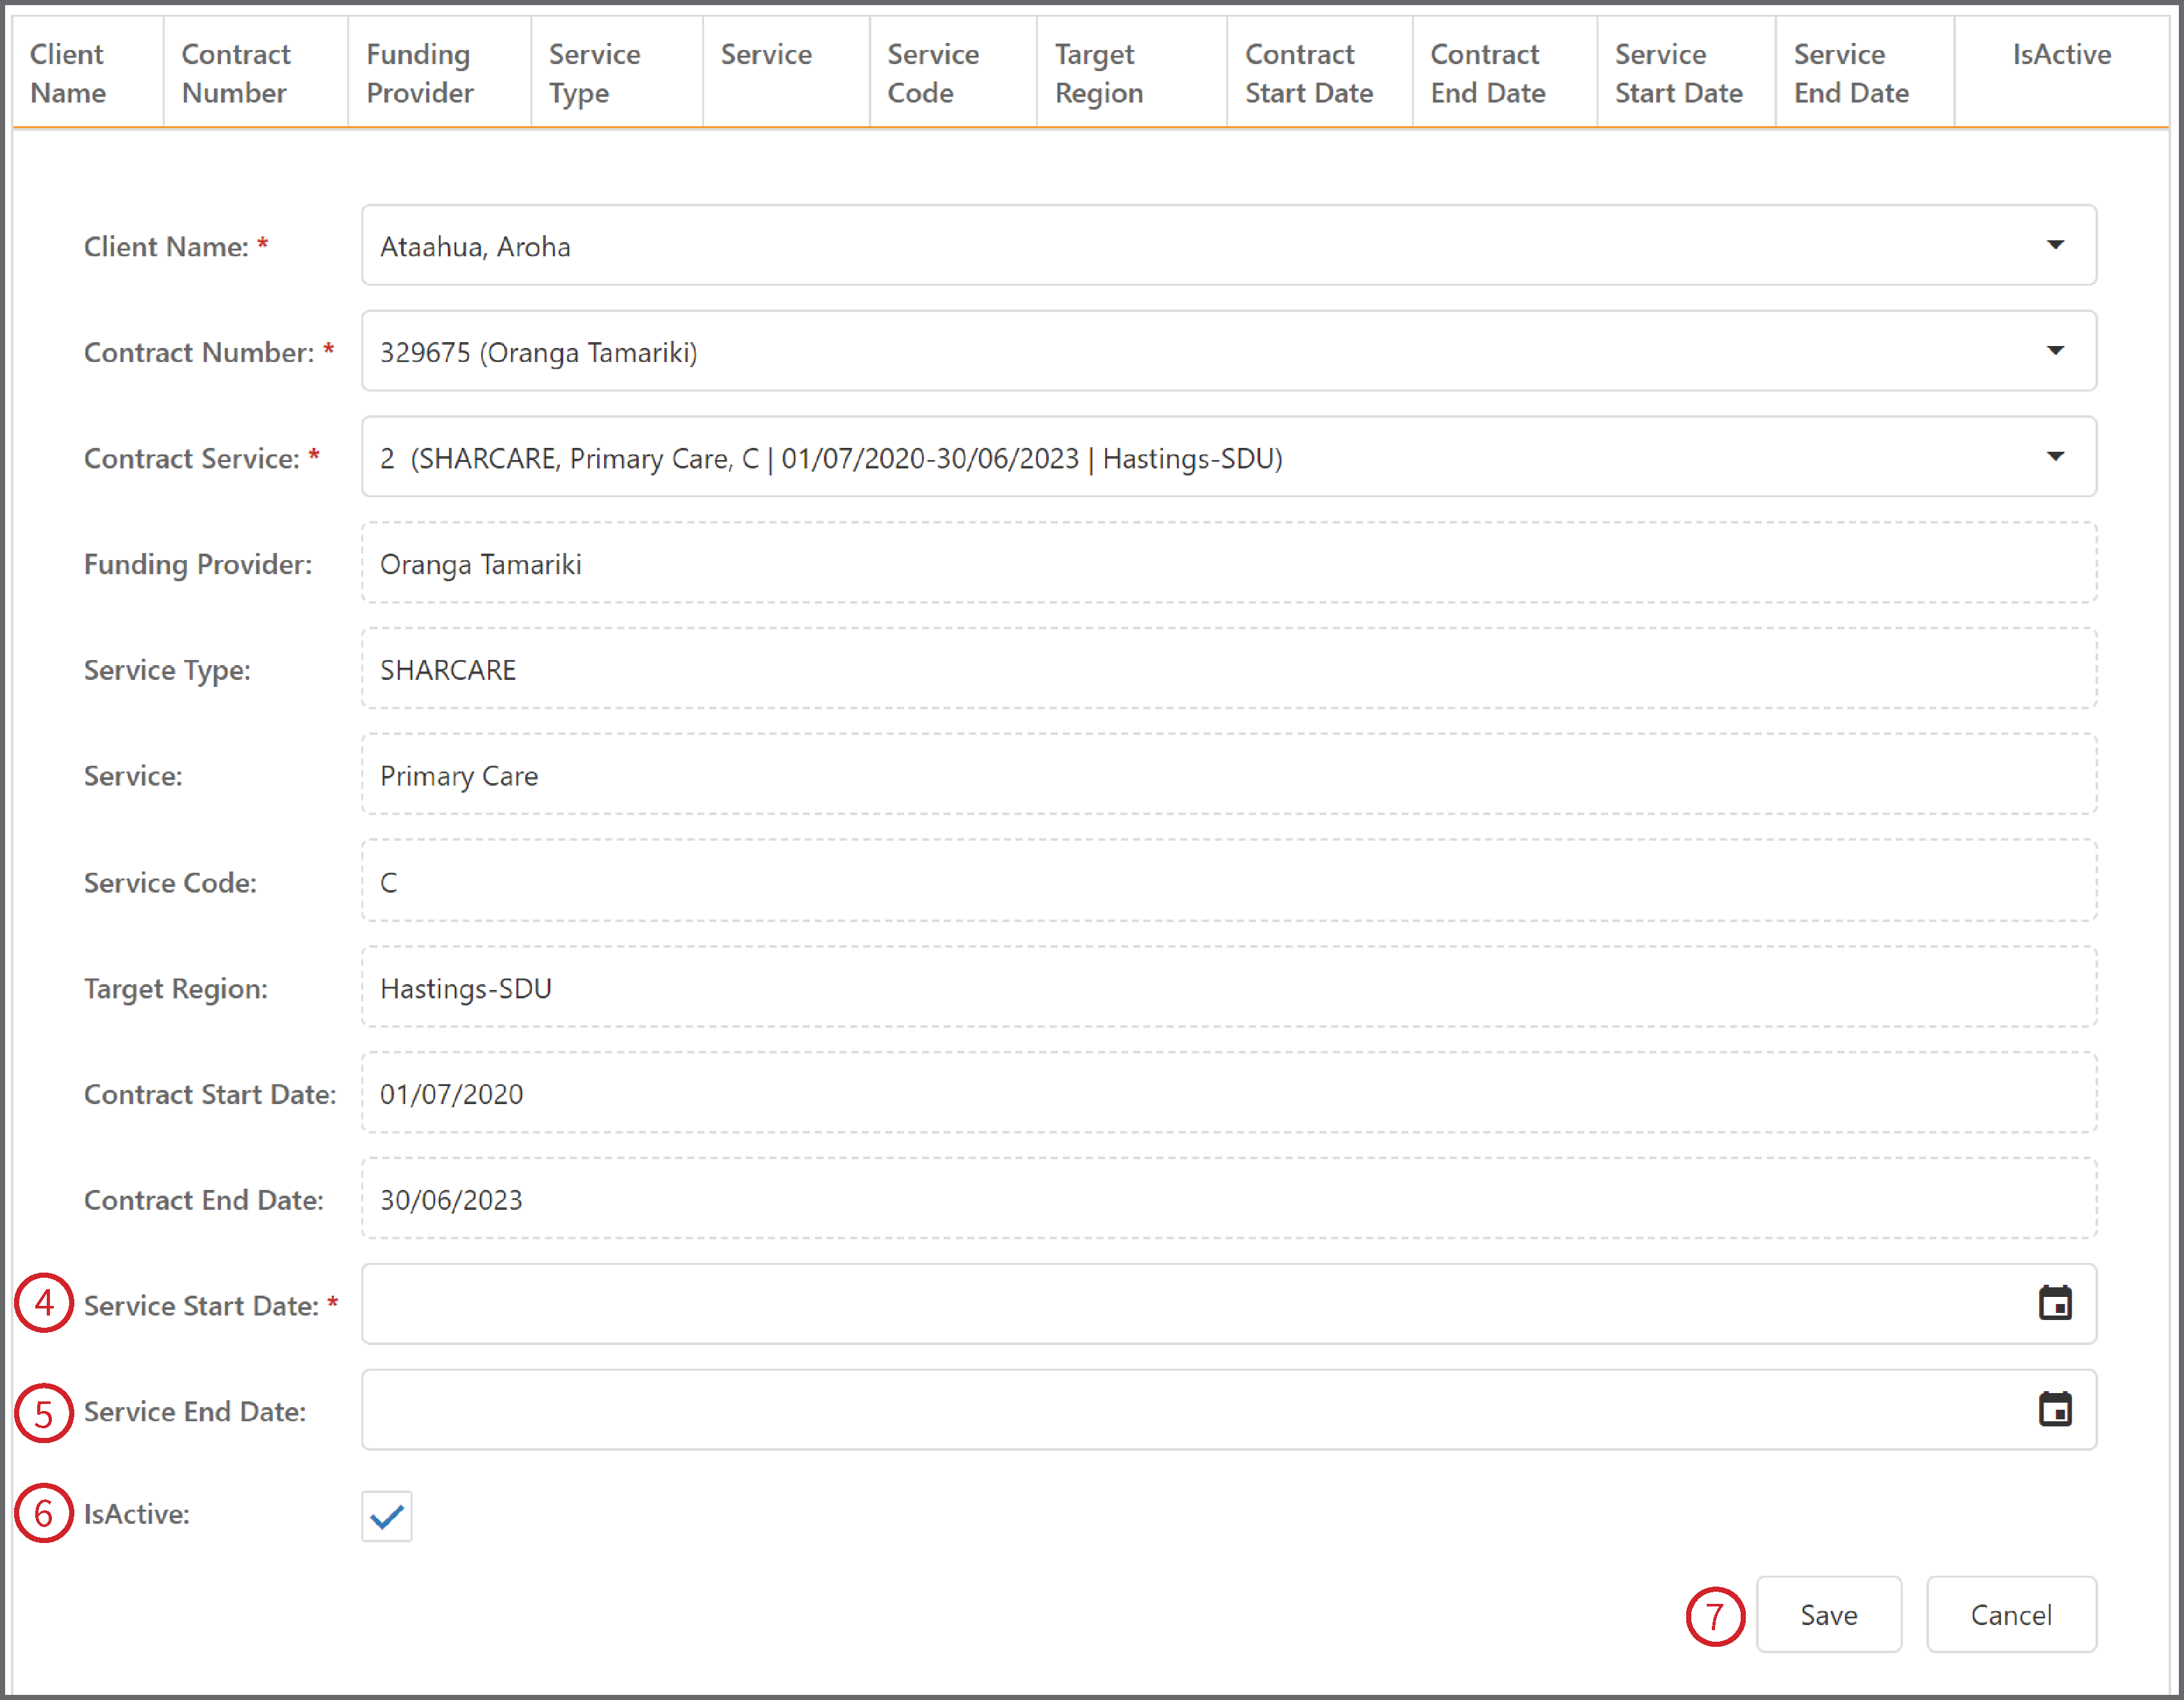This screenshot has height=1700, width=2184.
Task: Expand the Contract Number dropdown arrow
Action: pyautogui.click(x=2055, y=351)
